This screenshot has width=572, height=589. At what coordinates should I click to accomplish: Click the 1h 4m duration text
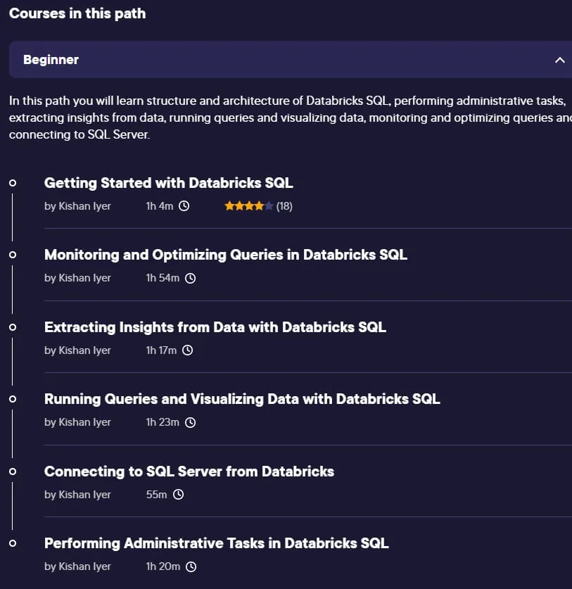click(x=160, y=206)
